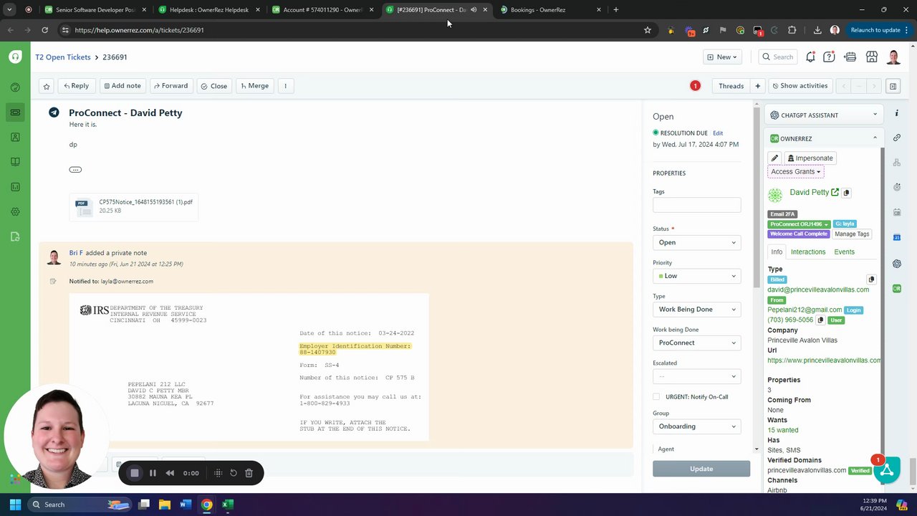Open T2 Open Tickets breadcrumb link

pos(63,57)
